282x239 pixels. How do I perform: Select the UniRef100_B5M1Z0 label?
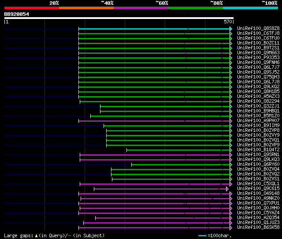(258, 116)
